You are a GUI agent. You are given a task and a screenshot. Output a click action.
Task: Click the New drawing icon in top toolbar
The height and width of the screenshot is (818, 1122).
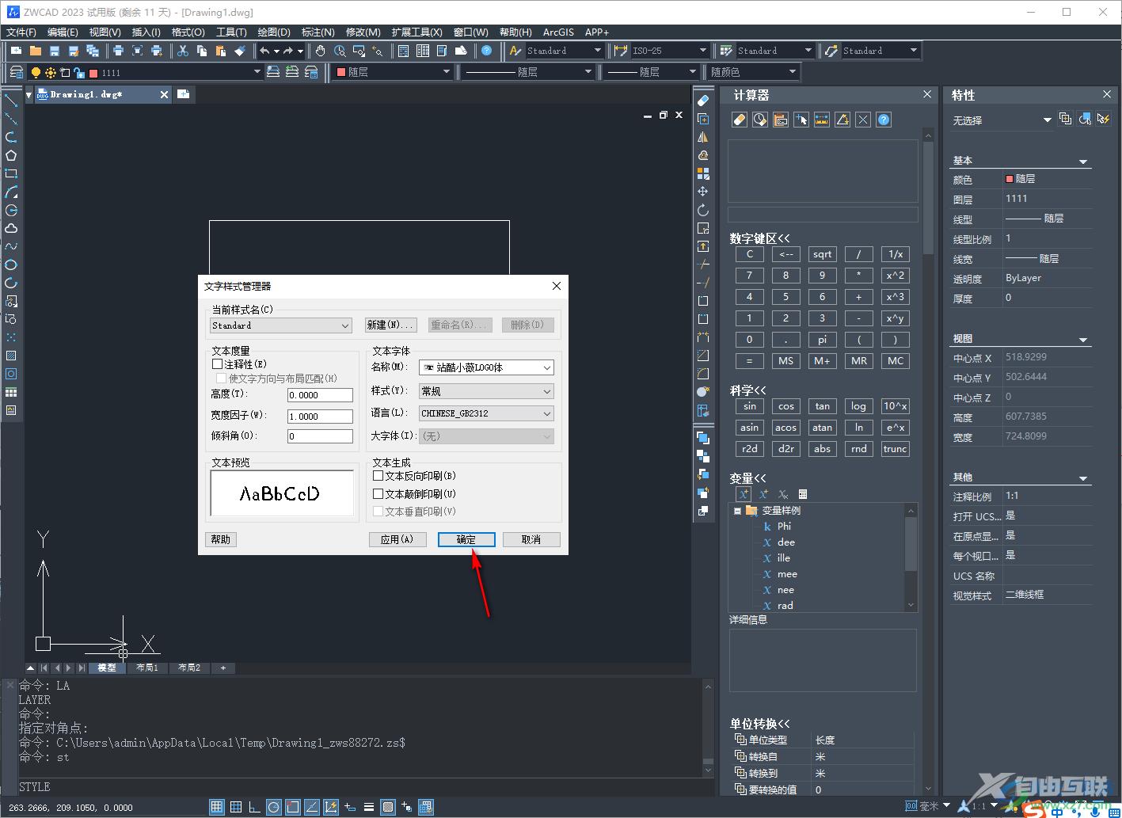point(16,51)
